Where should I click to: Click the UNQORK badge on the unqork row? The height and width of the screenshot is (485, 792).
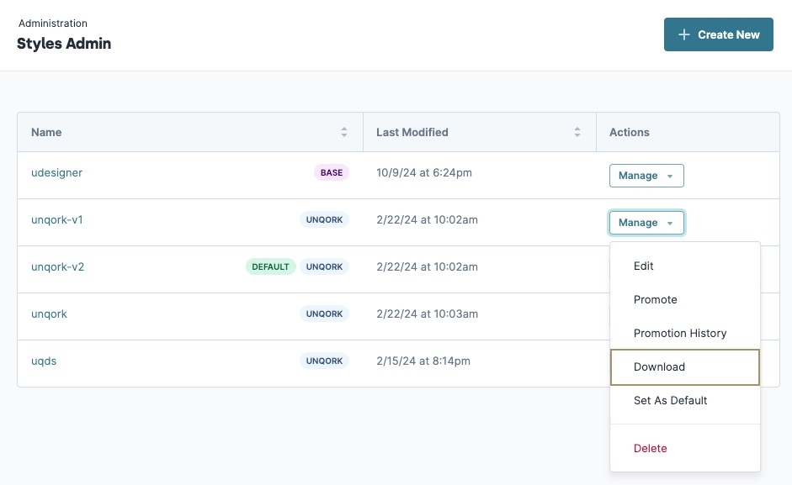click(x=324, y=314)
